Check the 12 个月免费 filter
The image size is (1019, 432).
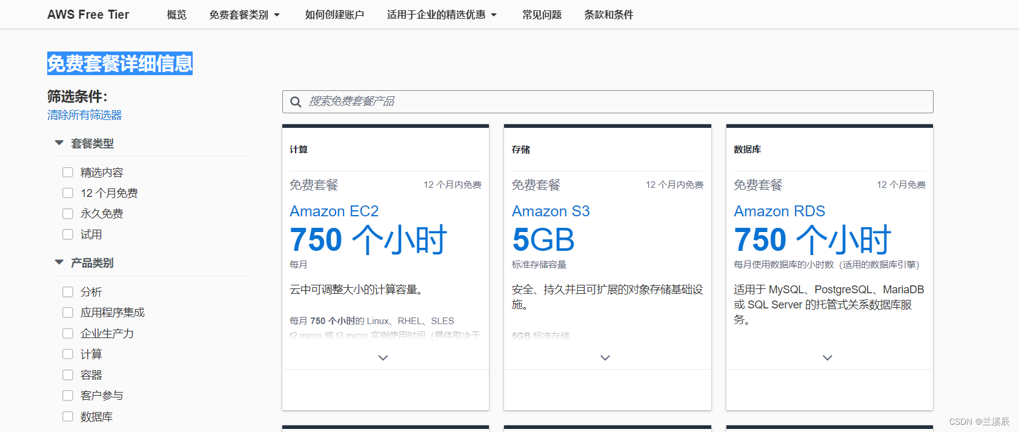tap(68, 193)
